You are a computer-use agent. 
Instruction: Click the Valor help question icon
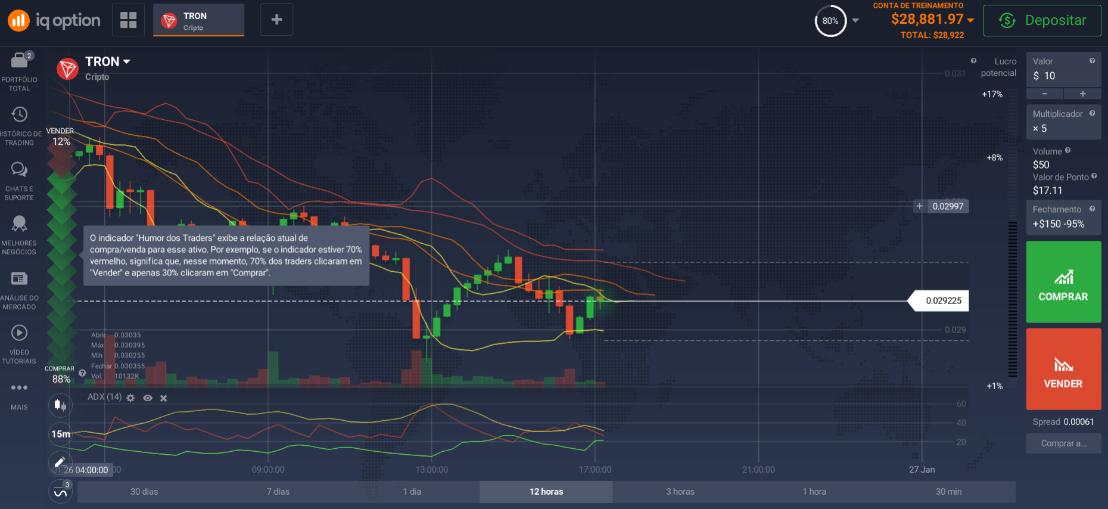coord(1092,61)
